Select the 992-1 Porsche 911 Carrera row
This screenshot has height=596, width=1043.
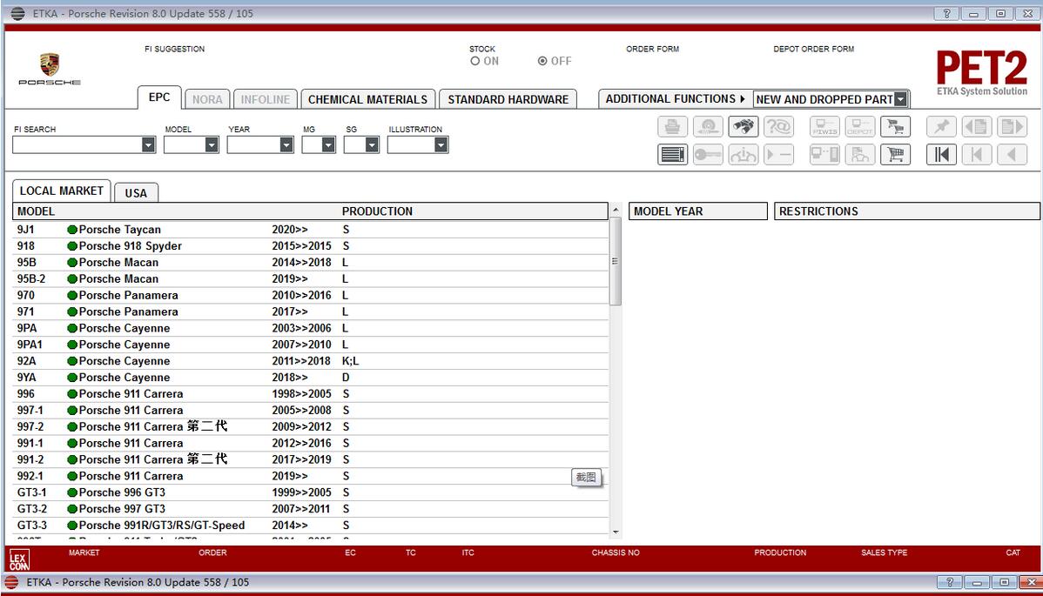[310, 477]
